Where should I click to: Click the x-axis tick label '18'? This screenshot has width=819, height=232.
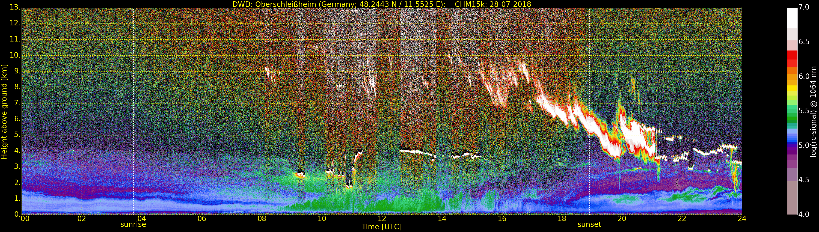coord(562,218)
